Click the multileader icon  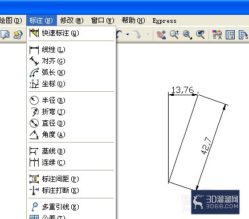[x=34, y=207]
